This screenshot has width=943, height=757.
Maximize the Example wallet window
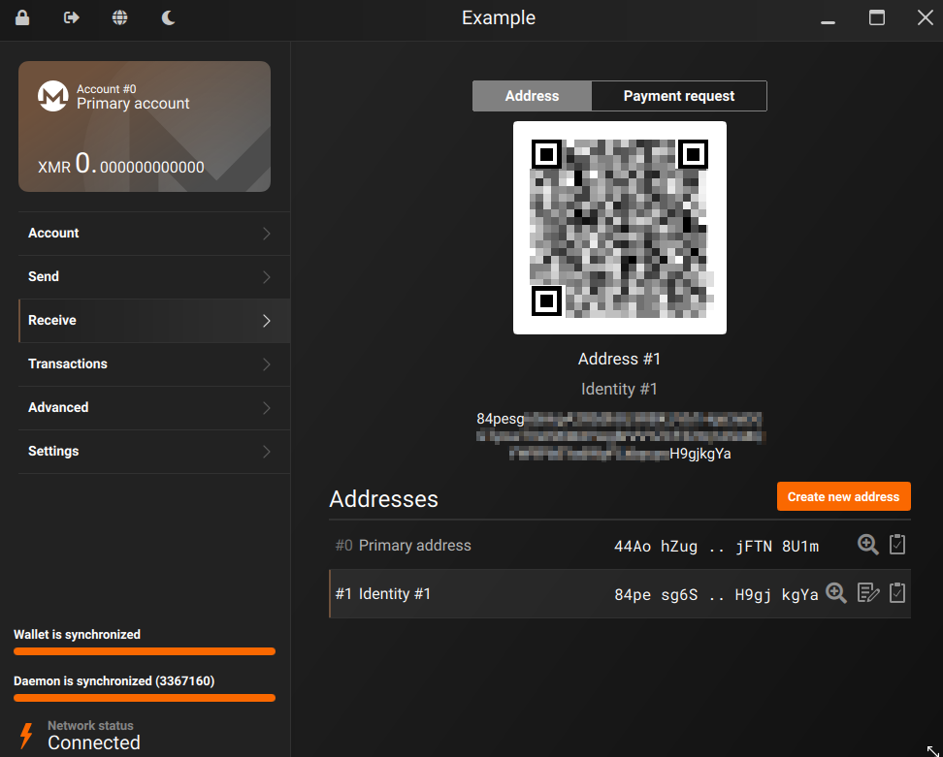tap(877, 18)
